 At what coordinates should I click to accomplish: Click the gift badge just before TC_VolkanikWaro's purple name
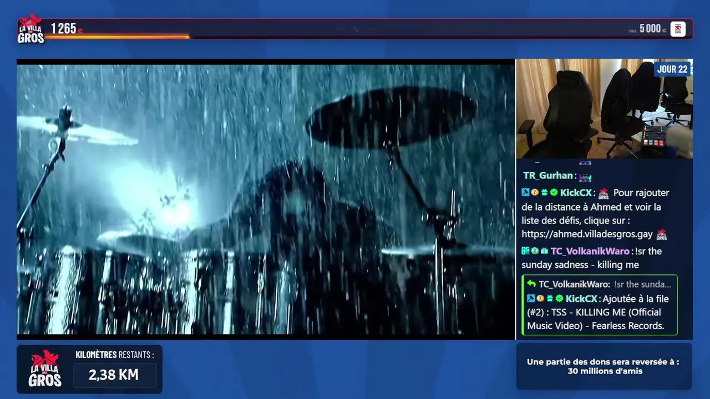click(544, 251)
